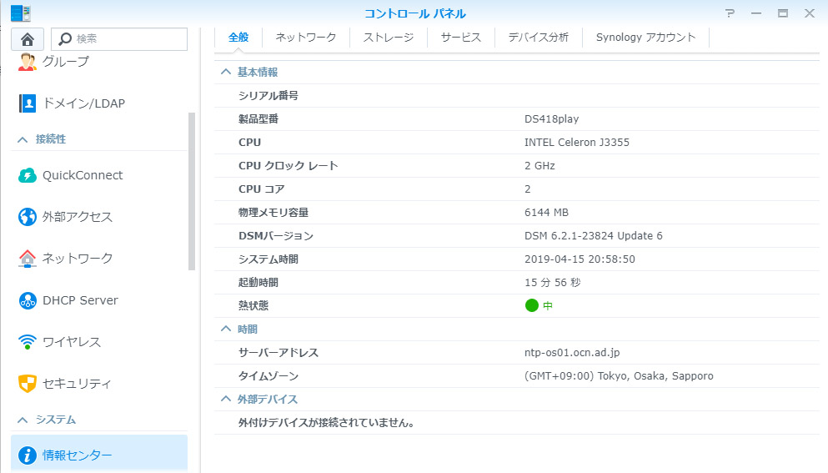Viewport: 828px width, 473px height.
Task: Click the DSM 6.2.1-23824 Update 6 value
Action: [x=594, y=236]
